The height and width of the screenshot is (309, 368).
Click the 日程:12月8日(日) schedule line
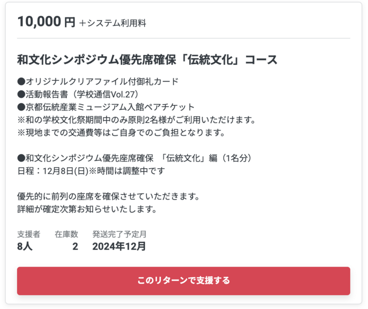coord(90,171)
